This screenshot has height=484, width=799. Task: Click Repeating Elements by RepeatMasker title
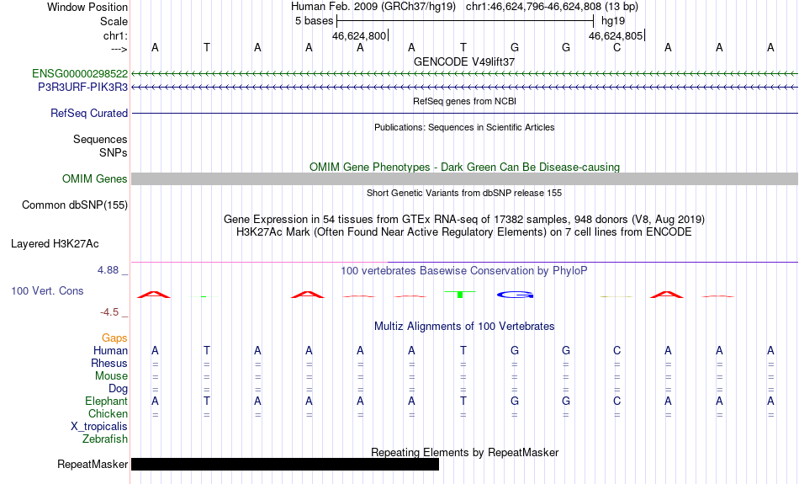point(465,452)
